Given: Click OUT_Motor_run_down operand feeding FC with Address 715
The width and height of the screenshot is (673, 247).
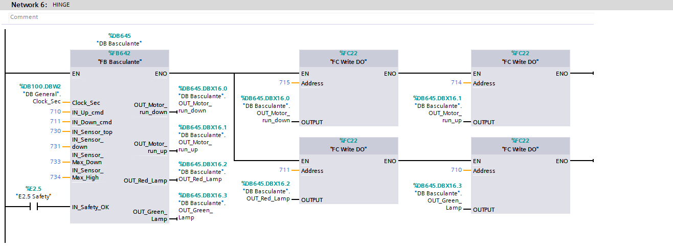Looking at the screenshot, I should coord(265,109).
